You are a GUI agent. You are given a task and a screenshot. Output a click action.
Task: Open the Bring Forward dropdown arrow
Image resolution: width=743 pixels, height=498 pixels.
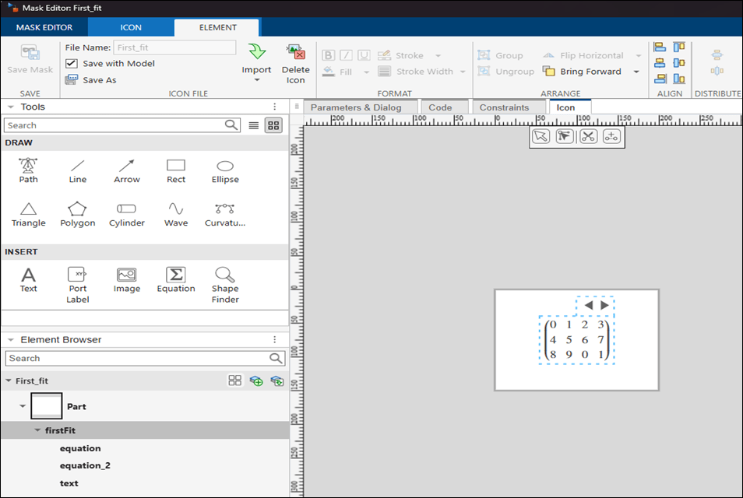click(636, 72)
